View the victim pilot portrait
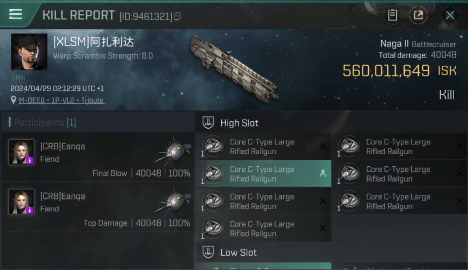Screen dimensions: 468x270 (x=29, y=52)
